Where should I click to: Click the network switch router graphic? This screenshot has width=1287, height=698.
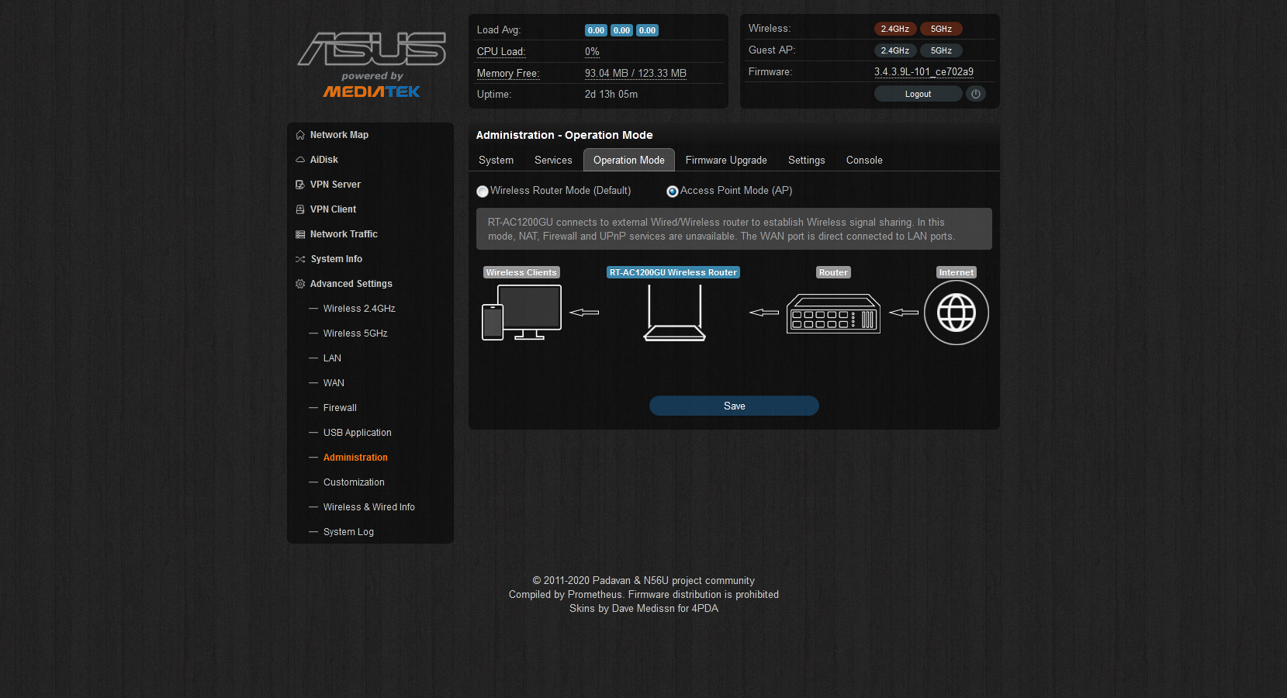[x=834, y=313]
